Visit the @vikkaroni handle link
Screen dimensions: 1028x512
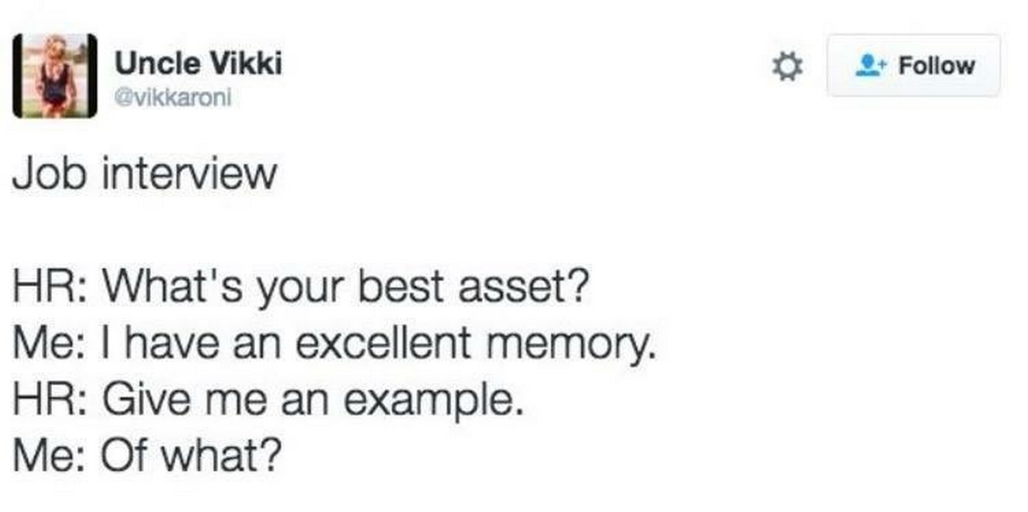click(173, 99)
